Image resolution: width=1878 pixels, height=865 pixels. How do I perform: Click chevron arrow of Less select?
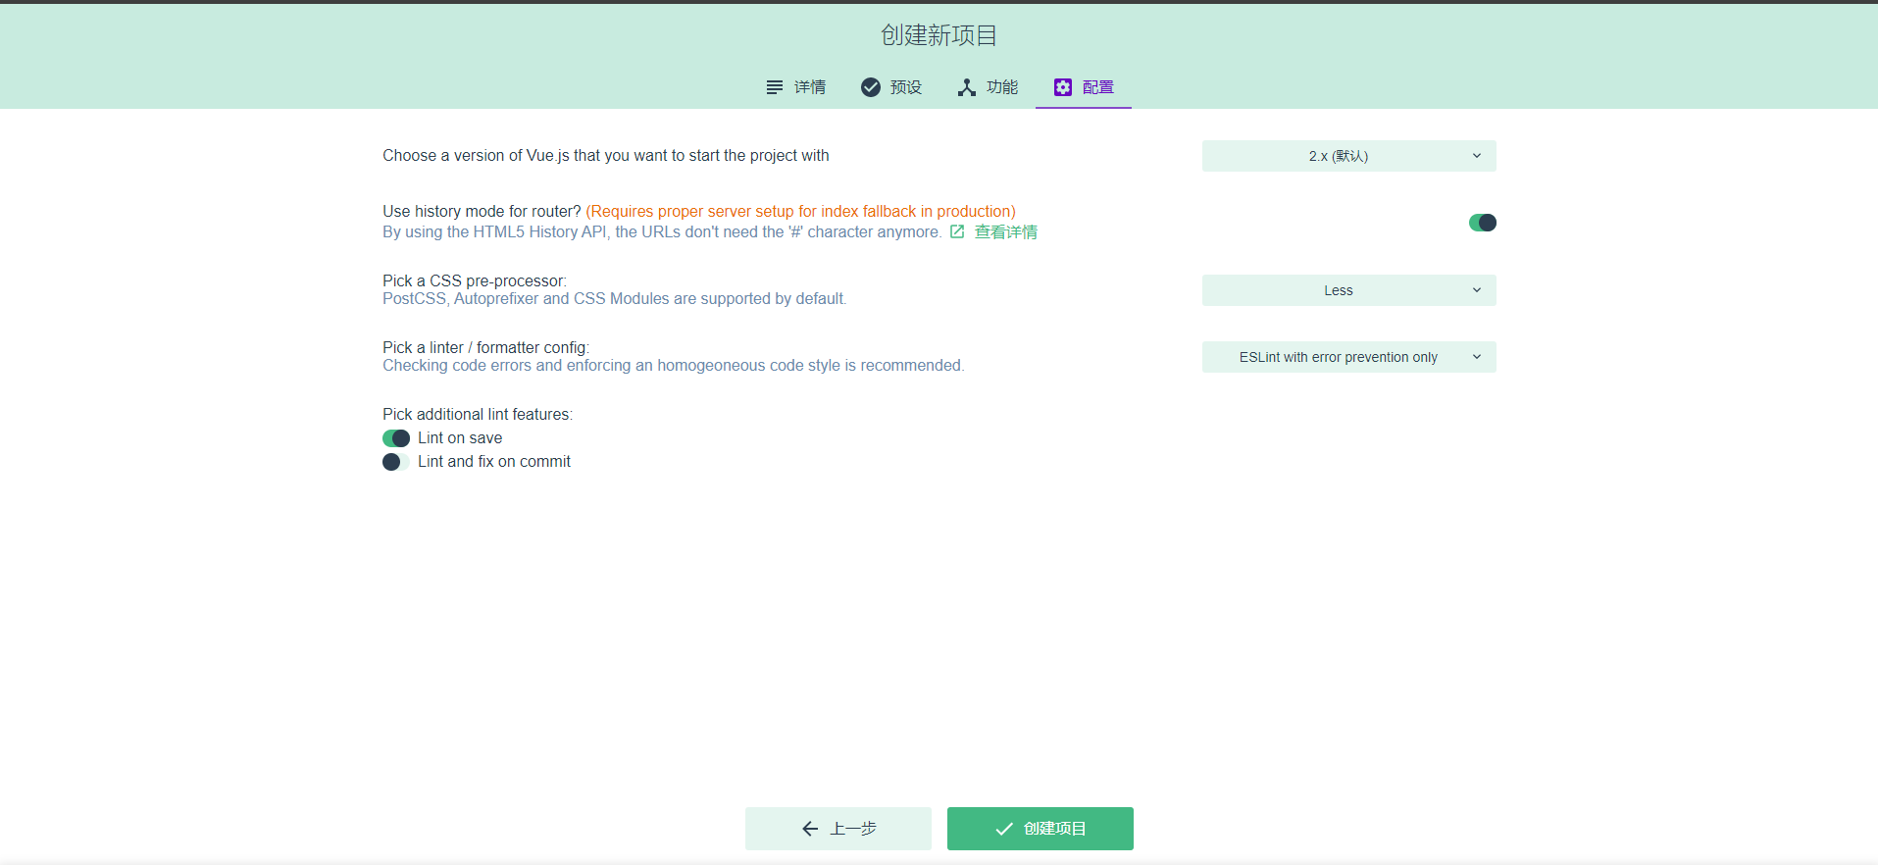pyautogui.click(x=1477, y=290)
